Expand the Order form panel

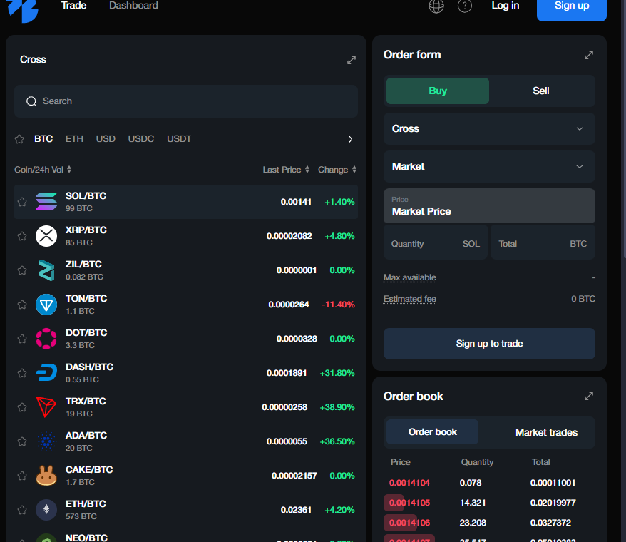click(x=589, y=55)
